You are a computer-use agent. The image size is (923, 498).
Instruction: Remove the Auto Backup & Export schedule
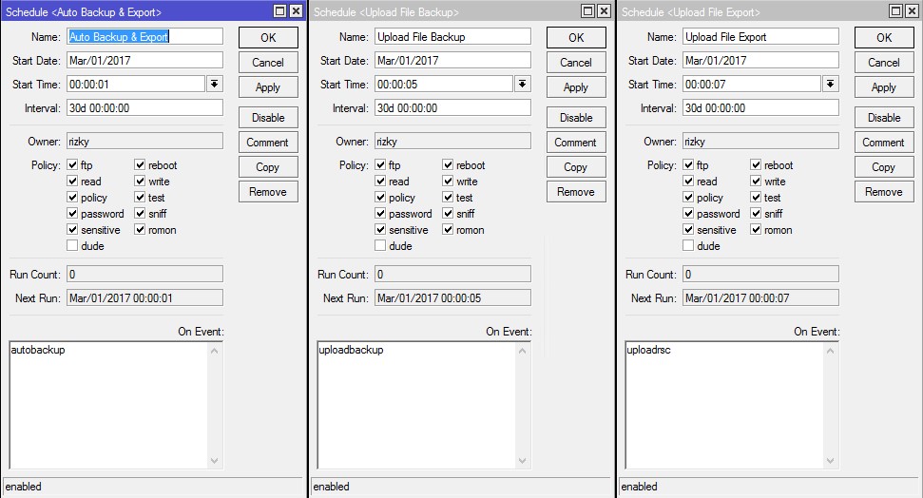268,192
